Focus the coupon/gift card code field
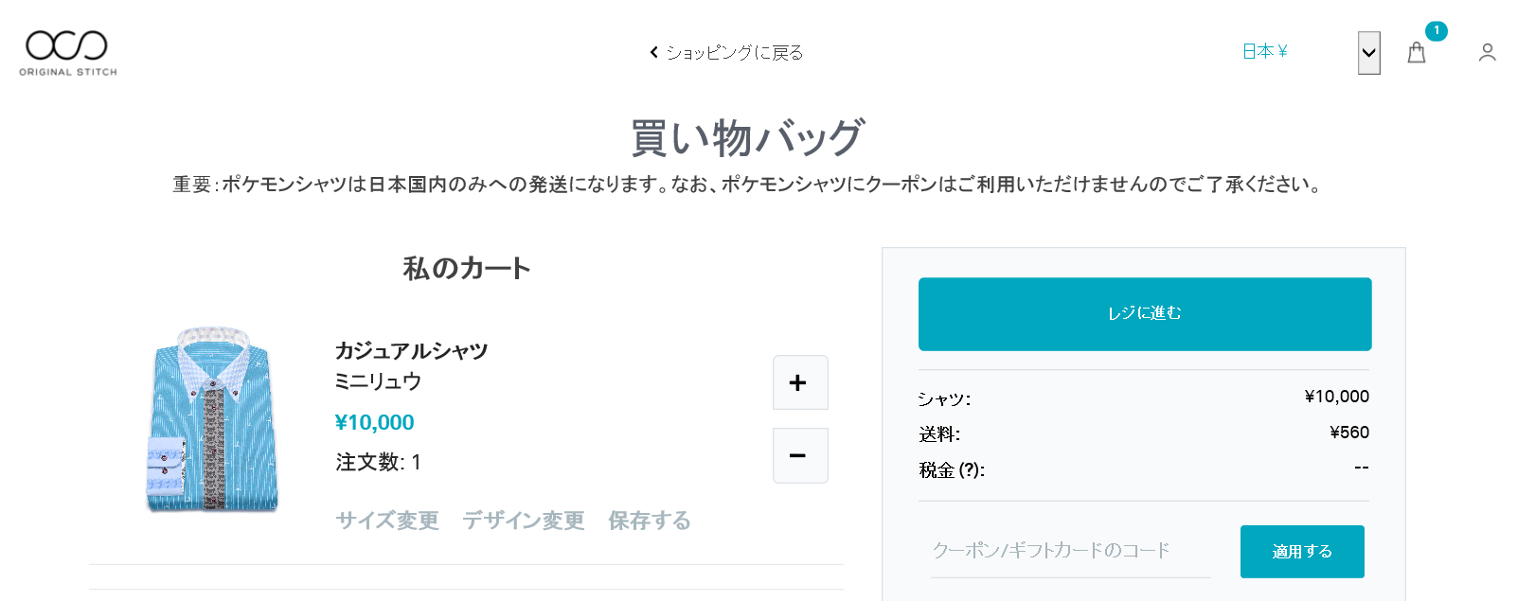The image size is (1535, 601). pyautogui.click(x=1069, y=551)
